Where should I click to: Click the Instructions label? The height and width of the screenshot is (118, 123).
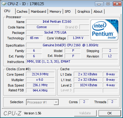[16, 62]
